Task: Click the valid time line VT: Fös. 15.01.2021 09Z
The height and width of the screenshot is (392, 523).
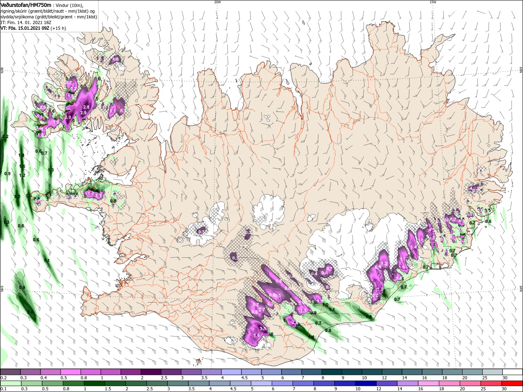Action: point(25,28)
